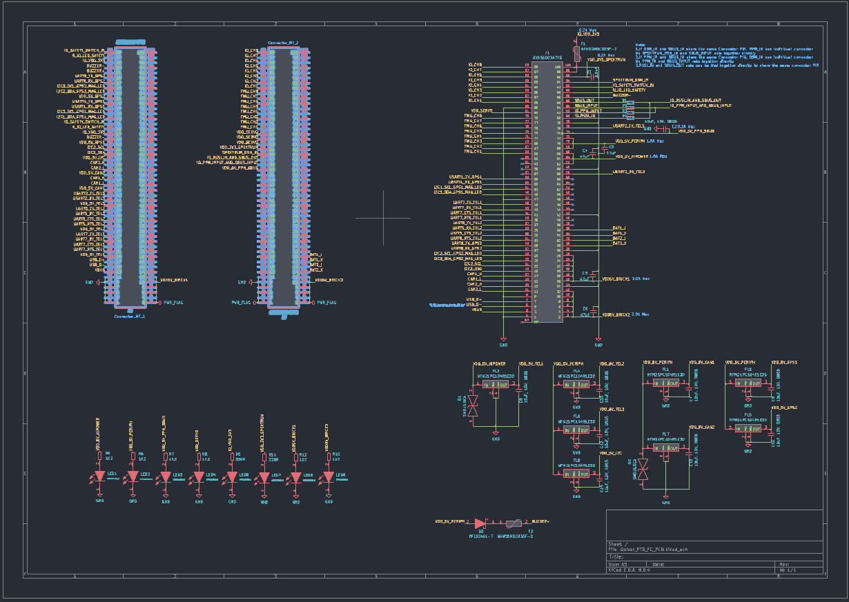Select the FL8 filter symbol
This screenshot has width=849, height=602.
tap(577, 474)
